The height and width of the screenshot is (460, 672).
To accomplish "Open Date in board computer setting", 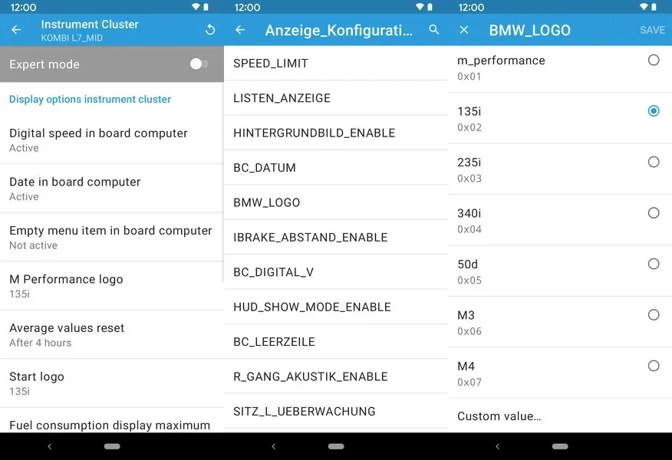I will tap(112, 189).
